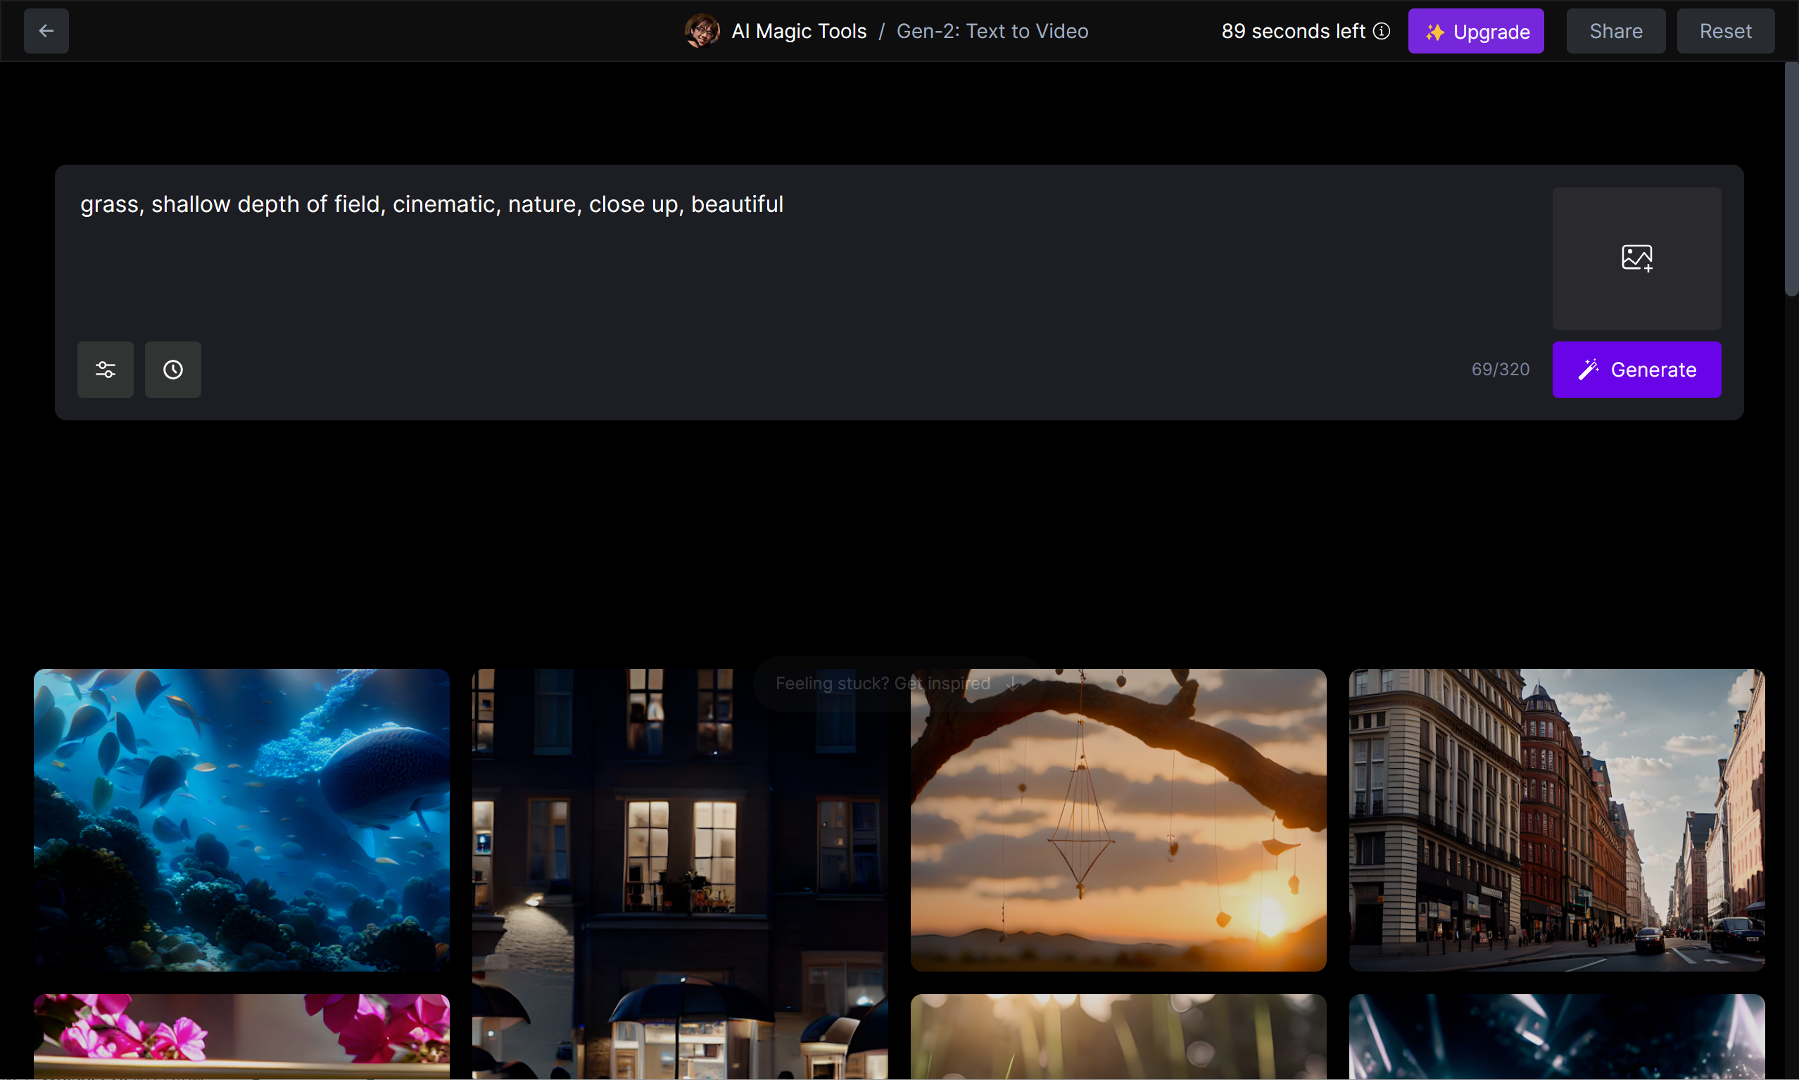1799x1080 pixels.
Task: Open the settings sliders icon
Action: tap(106, 370)
